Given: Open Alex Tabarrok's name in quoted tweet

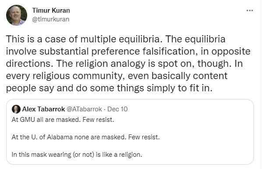Looking at the screenshot, I should 43,109.
